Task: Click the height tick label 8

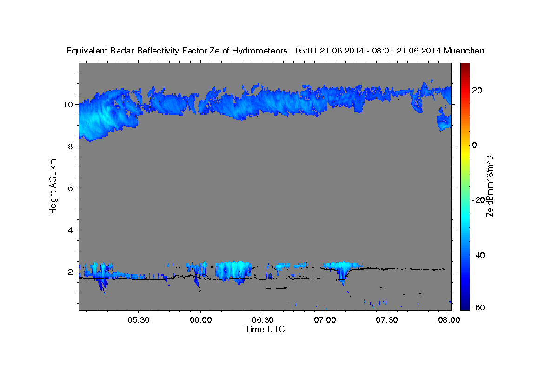Action: (70, 146)
